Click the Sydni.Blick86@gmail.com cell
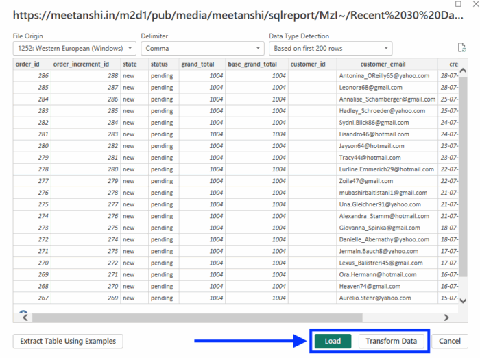The height and width of the screenshot is (358, 480). click(x=387, y=123)
